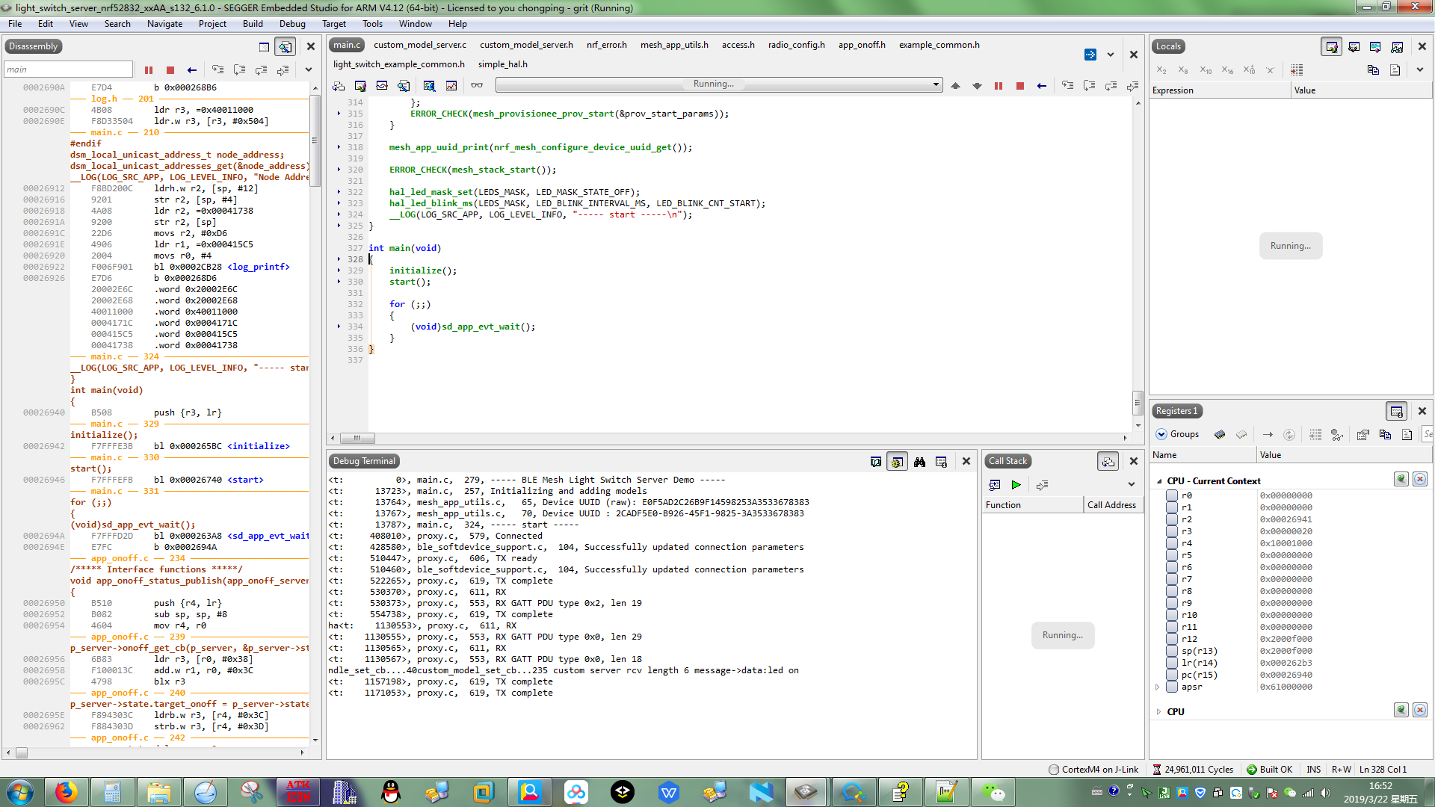The width and height of the screenshot is (1435, 807).
Task: Open the editor tab list chevron
Action: coord(1111,55)
